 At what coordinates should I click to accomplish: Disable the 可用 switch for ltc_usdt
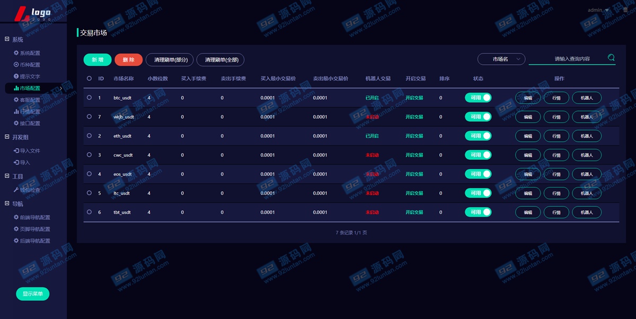(478, 193)
